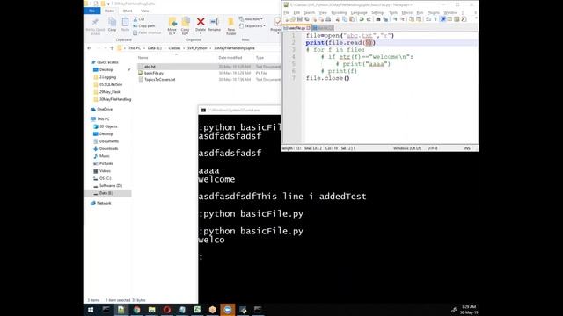Open Move to dropdown in Explorer ribbon
This screenshot has height=316, width=563.
pyautogui.click(x=172, y=26)
